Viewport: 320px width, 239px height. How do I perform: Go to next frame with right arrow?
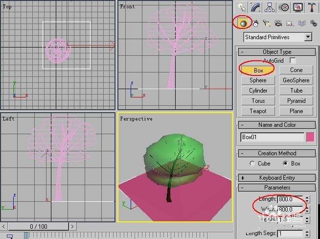coord(72,226)
